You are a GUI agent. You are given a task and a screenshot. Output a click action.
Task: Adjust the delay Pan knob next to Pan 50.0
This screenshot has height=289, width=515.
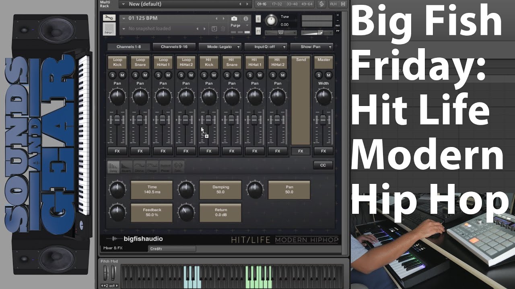click(255, 189)
